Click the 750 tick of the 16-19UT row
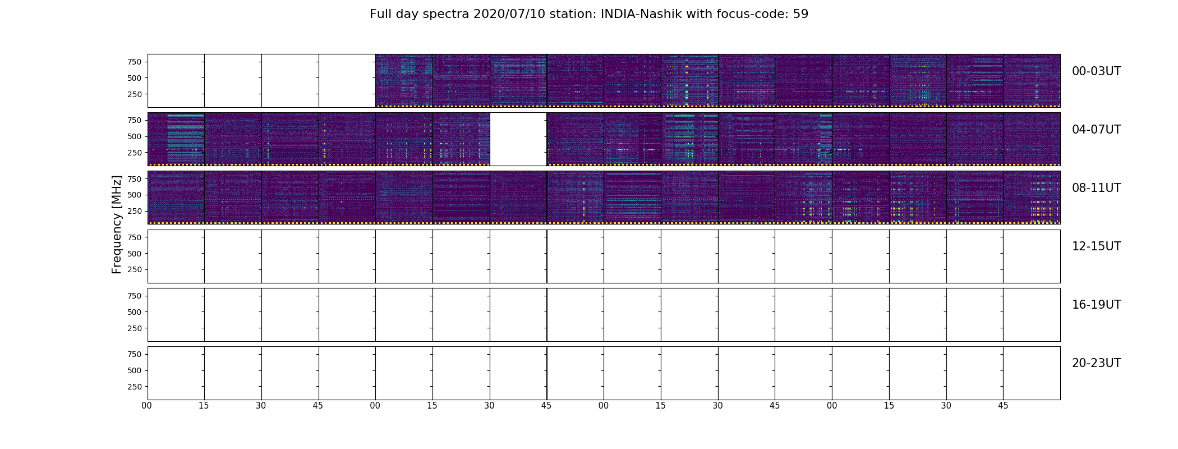1178x449 pixels. [135, 296]
